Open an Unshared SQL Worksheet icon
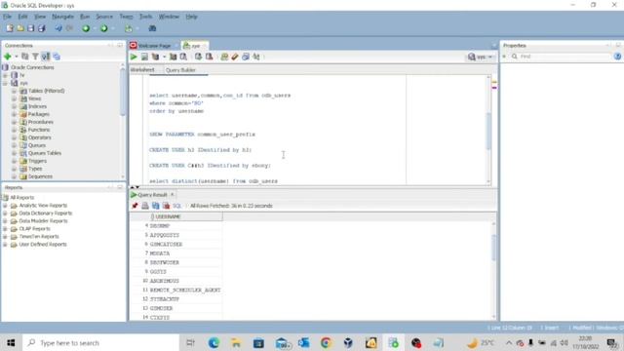 pyautogui.click(x=224, y=57)
